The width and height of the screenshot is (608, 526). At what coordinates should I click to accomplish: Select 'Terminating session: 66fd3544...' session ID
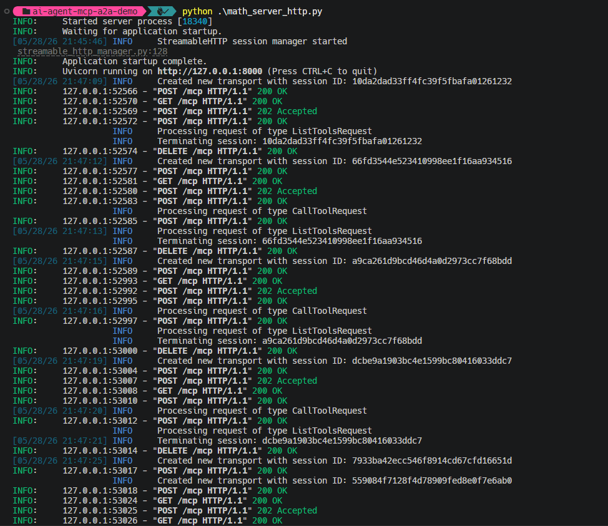click(x=342, y=241)
